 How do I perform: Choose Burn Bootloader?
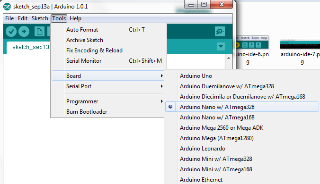pos(108,112)
